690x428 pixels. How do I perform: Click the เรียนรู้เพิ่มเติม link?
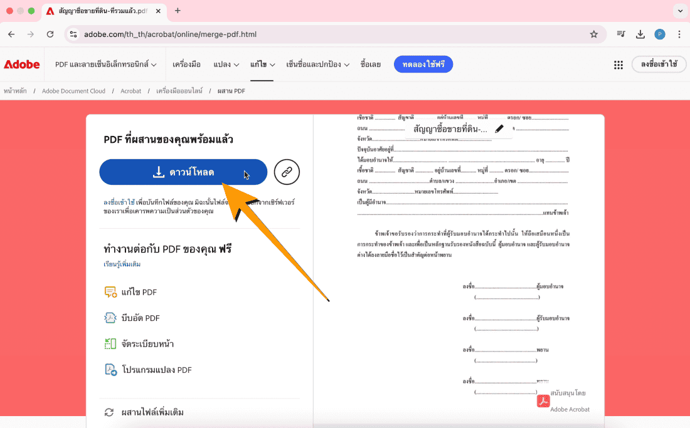(122, 264)
